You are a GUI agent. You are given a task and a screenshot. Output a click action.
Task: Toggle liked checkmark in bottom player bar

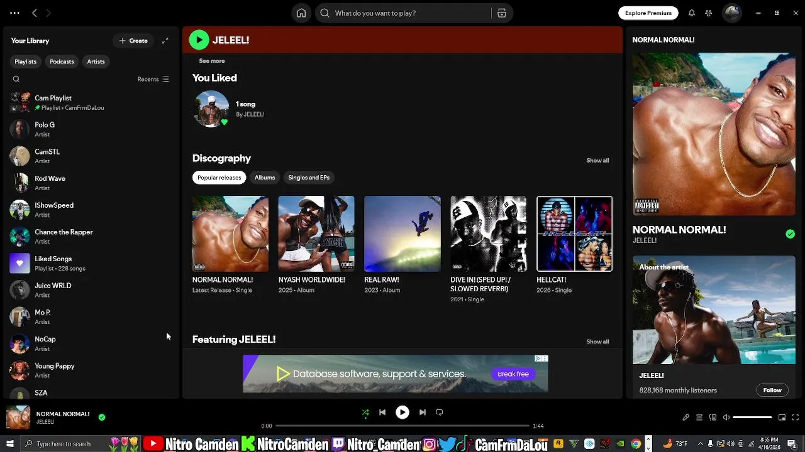[102, 417]
